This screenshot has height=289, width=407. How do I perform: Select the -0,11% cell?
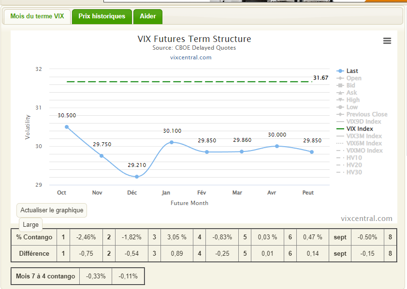pos(128,276)
